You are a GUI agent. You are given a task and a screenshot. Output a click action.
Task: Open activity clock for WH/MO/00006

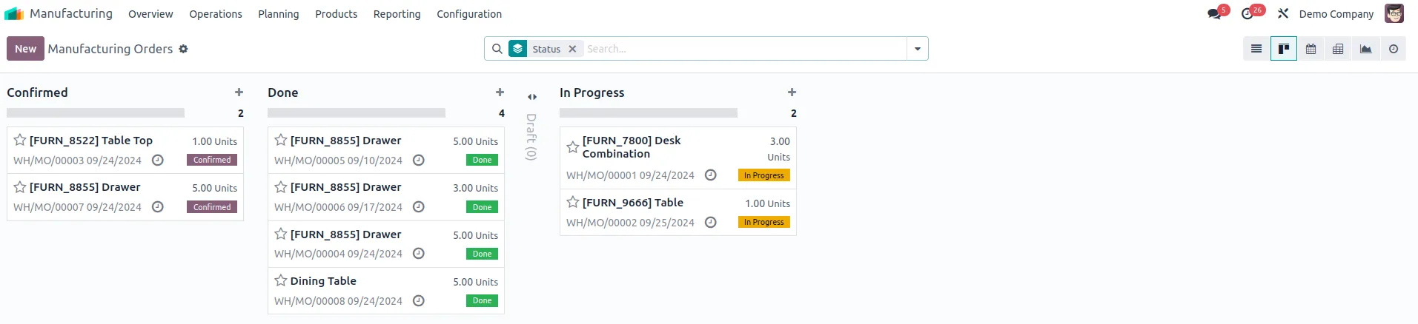(418, 207)
